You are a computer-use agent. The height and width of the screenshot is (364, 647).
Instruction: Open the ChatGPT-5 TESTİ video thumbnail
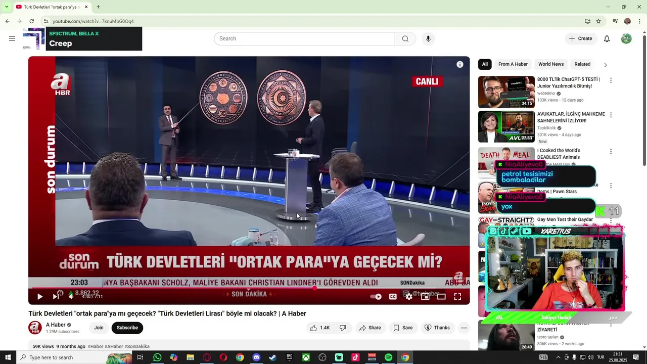tap(506, 92)
